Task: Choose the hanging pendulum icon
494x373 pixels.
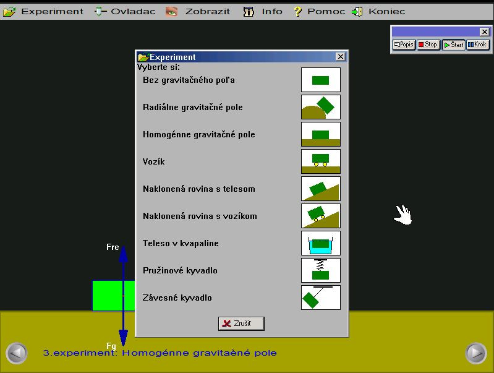Action: 321,298
